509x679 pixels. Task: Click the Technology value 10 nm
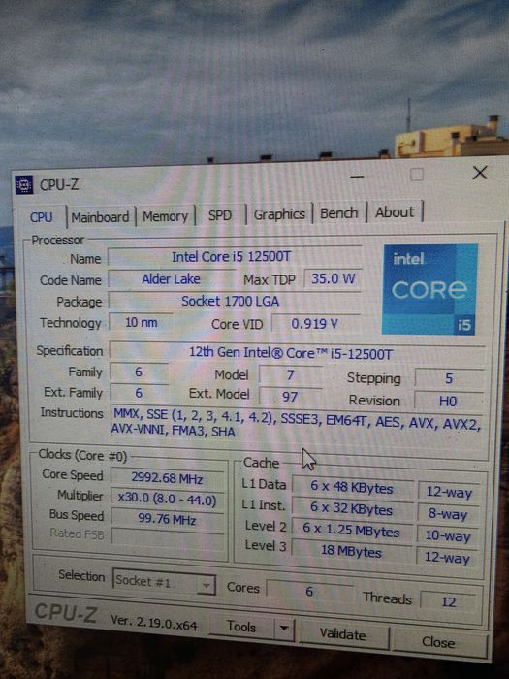[x=141, y=323]
